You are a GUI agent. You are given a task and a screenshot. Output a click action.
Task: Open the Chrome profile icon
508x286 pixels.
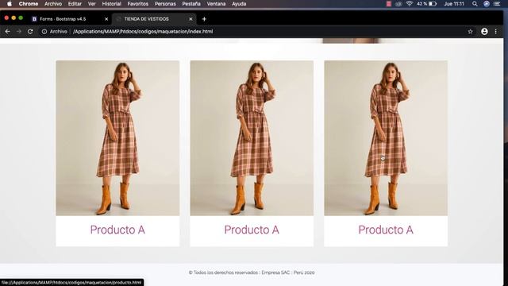point(484,32)
